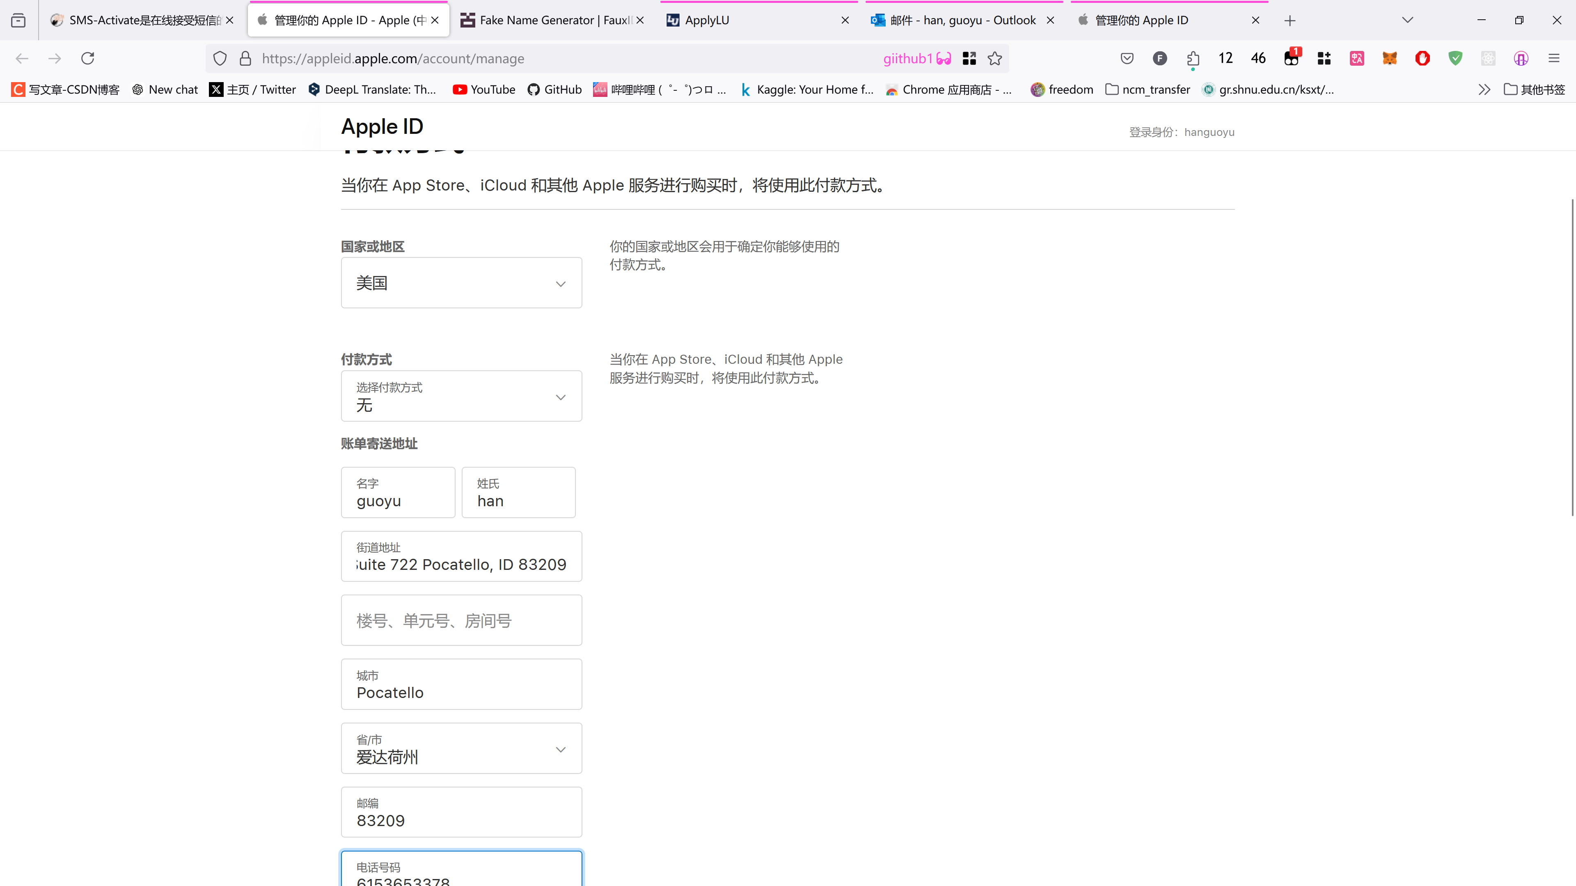
Task: Close the SMS-Activate tab
Action: tap(229, 20)
